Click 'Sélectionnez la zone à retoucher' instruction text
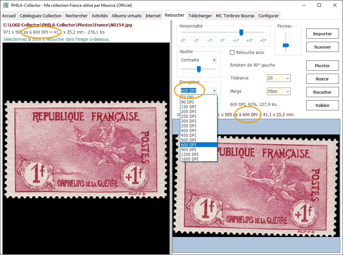The image size is (343, 255). coord(56,39)
